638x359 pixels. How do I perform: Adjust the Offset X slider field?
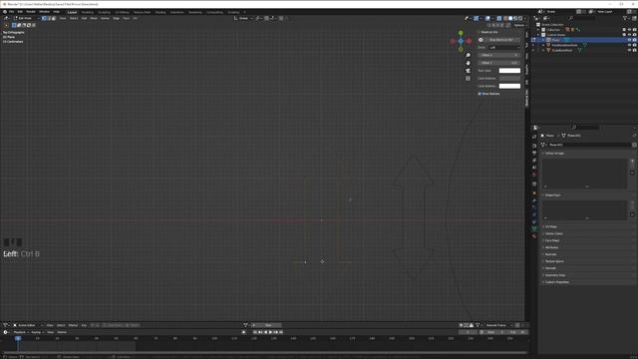click(499, 55)
